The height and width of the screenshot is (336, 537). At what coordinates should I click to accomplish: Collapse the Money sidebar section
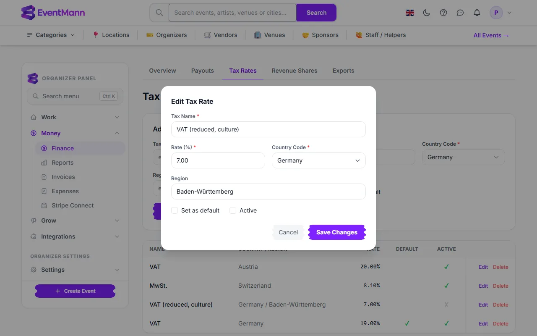click(75, 133)
